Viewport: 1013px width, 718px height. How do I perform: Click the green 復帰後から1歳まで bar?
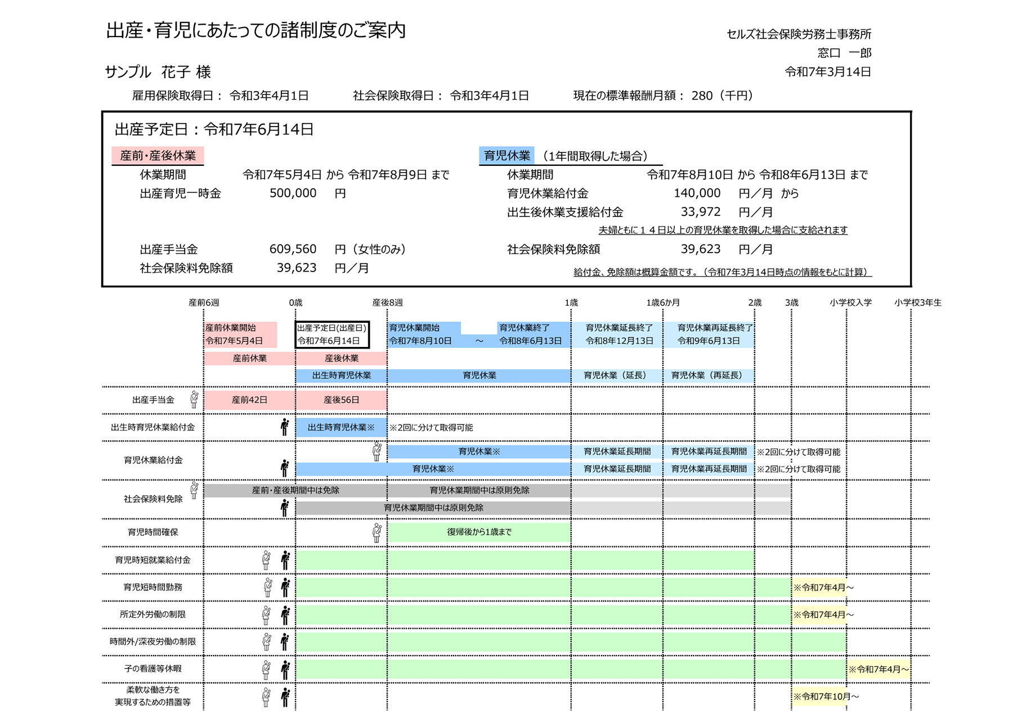(x=479, y=532)
